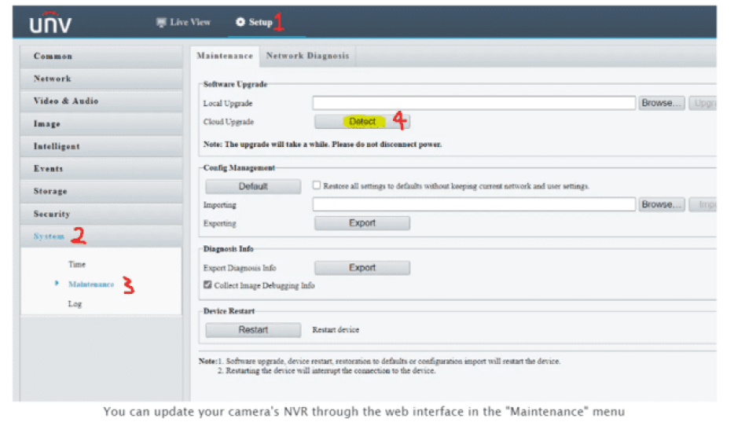
Task: Select Time under System
Action: pyautogui.click(x=77, y=265)
